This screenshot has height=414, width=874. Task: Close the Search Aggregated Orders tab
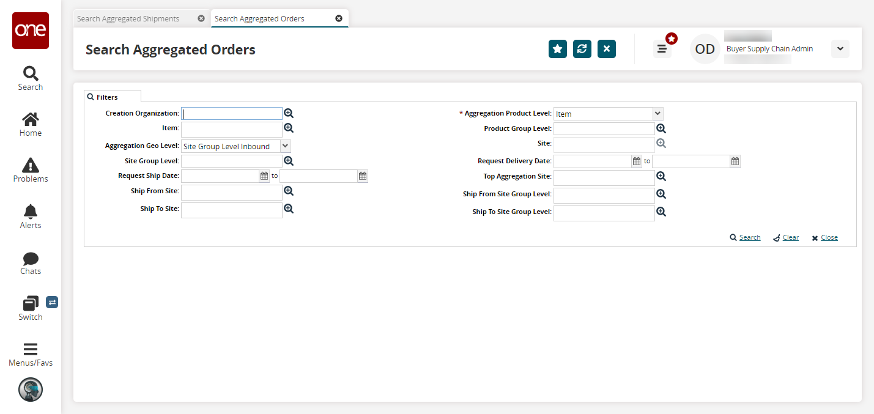pos(339,19)
